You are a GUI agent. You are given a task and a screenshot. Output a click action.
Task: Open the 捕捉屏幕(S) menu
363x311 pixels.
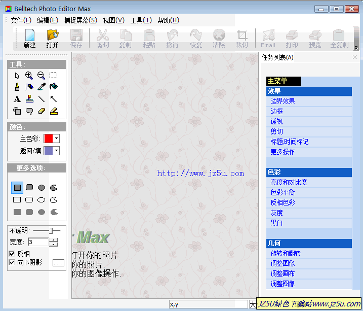(x=80, y=20)
